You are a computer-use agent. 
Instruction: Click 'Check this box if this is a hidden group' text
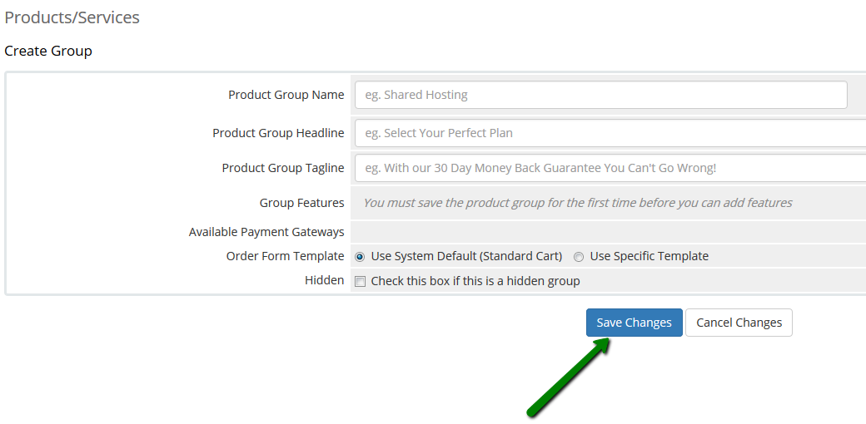coord(475,281)
